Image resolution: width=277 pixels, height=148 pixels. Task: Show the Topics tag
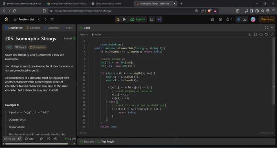20,47
